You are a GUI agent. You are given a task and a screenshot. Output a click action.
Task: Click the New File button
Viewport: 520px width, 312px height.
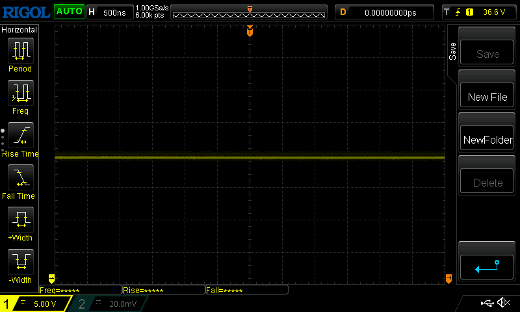pyautogui.click(x=486, y=96)
